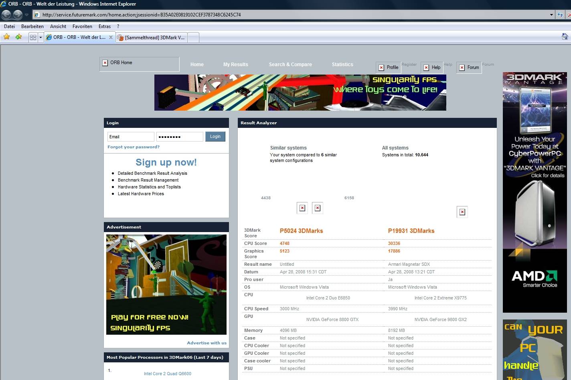
Task: Click the Favorites Center star icon
Action: click(x=7, y=37)
